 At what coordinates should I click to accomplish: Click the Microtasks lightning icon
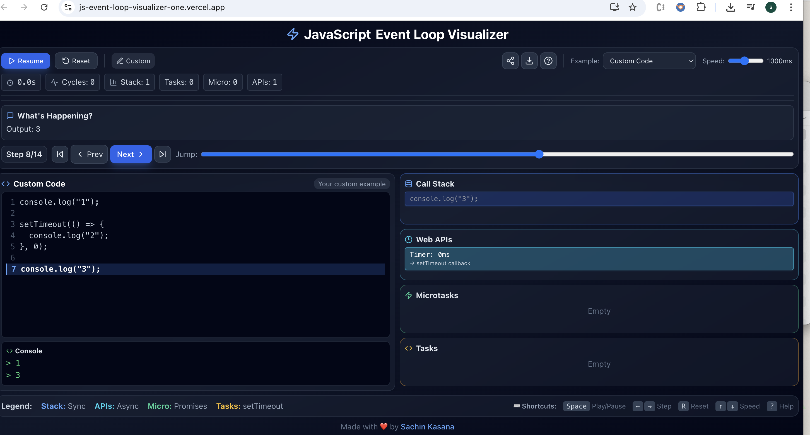pyautogui.click(x=408, y=295)
